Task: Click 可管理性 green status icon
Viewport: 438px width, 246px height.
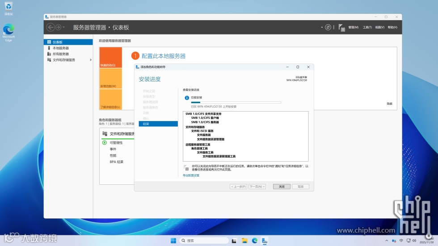Action: point(105,143)
